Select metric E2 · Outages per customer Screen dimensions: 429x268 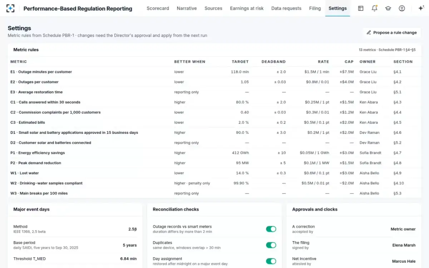[34, 82]
